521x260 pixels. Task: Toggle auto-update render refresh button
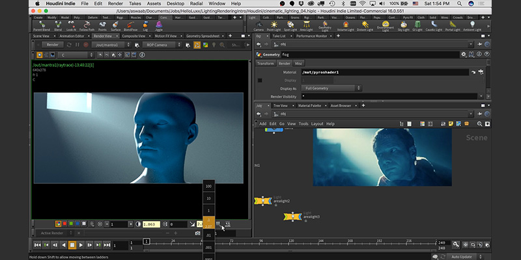(197, 45)
